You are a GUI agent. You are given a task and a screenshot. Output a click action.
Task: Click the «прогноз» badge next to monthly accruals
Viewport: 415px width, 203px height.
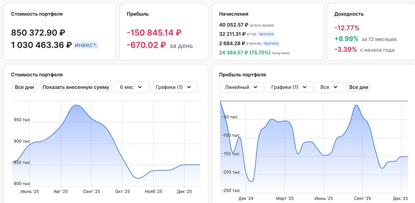coord(271,43)
